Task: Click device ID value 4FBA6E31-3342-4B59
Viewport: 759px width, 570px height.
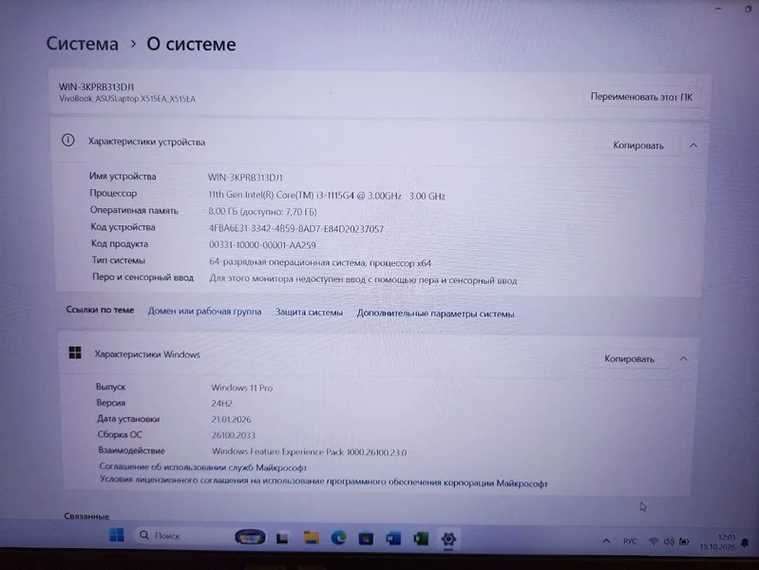Action: click(296, 229)
